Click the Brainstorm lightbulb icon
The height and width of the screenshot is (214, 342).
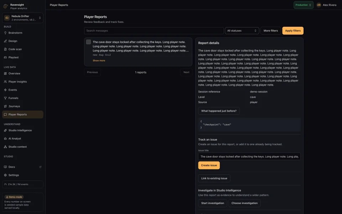click(x=5, y=33)
